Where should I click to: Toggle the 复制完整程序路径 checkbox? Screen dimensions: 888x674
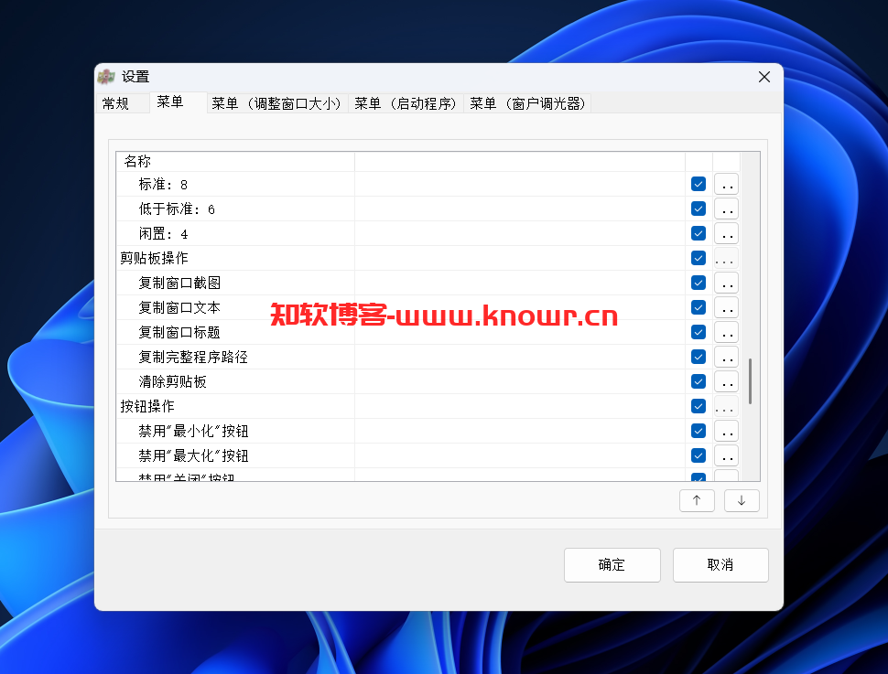[x=698, y=357]
